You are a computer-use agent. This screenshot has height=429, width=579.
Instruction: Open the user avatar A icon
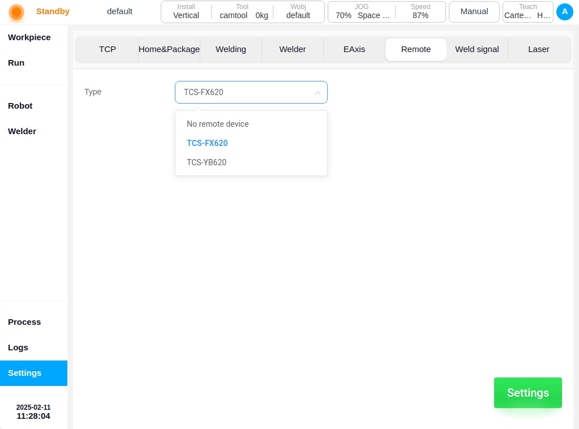[x=565, y=12]
